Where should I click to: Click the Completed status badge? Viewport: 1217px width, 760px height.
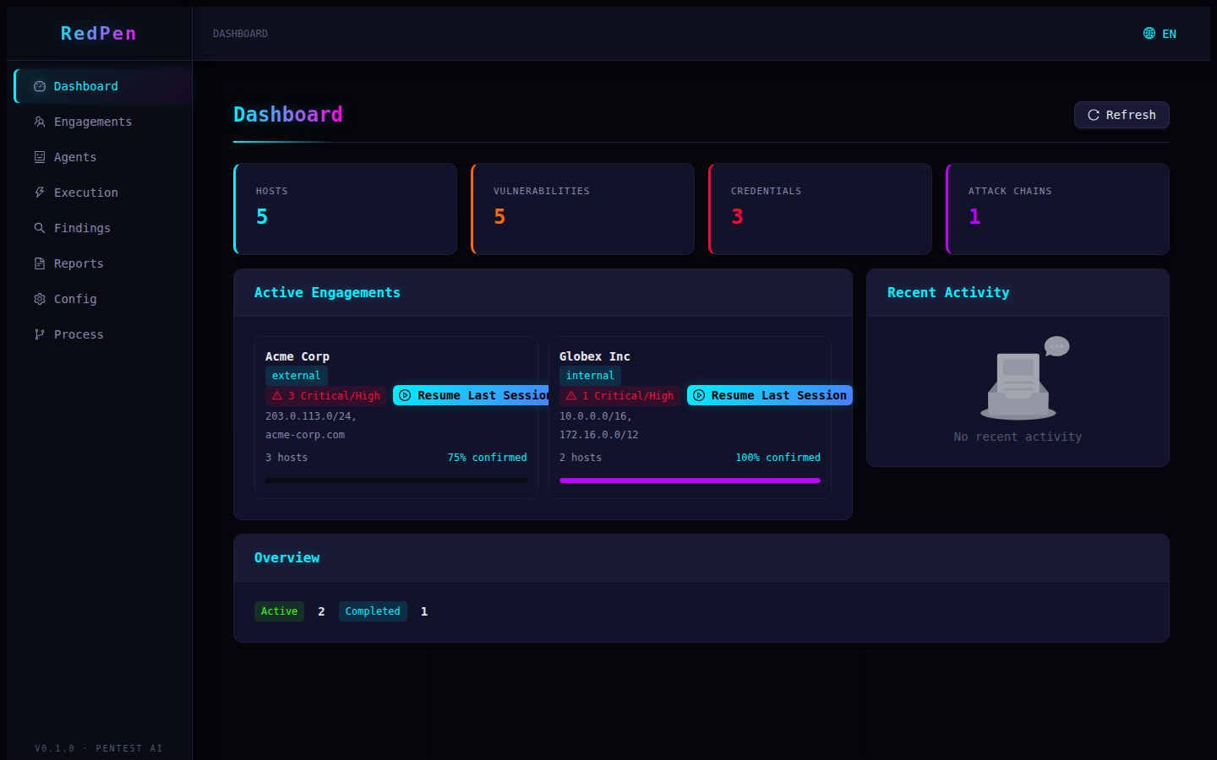click(373, 611)
